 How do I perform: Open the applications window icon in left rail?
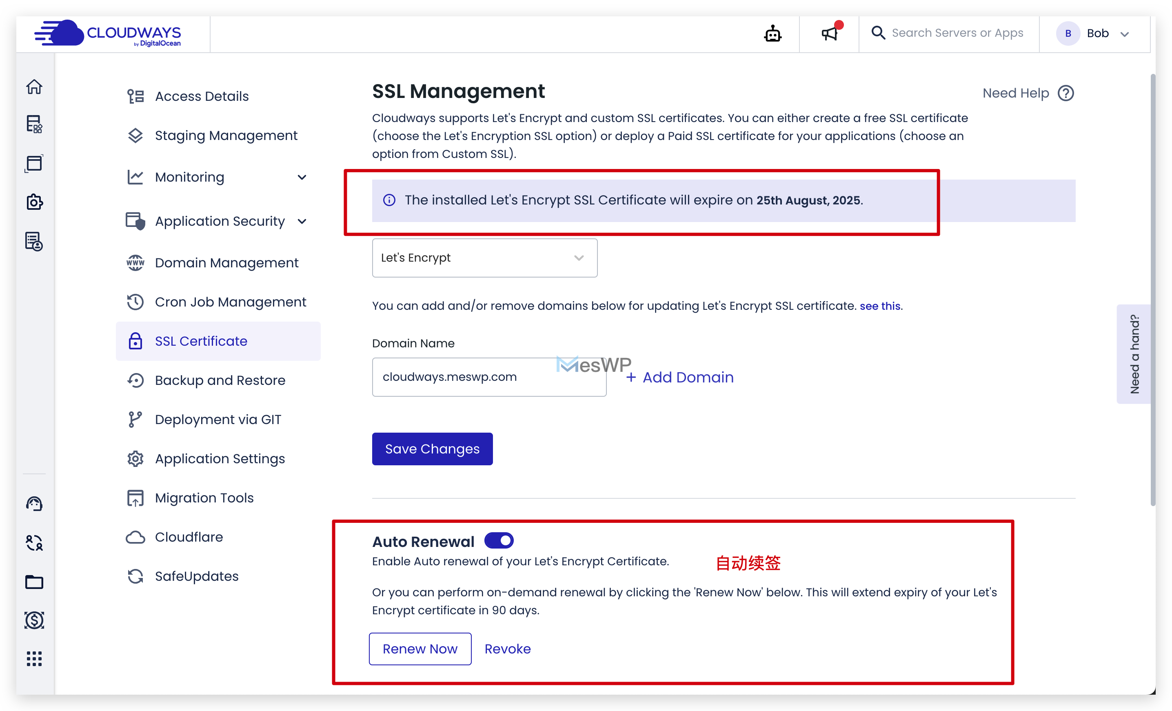(x=34, y=163)
